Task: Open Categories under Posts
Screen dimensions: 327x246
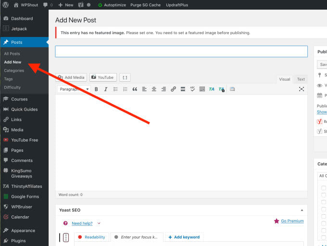Action: tap(14, 71)
